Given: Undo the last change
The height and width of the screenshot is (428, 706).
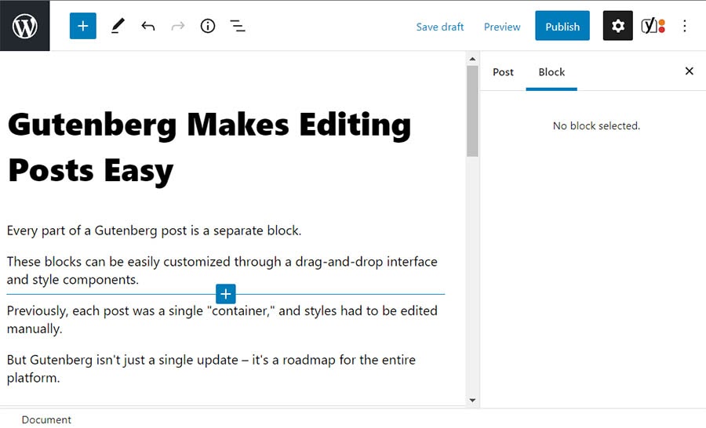Looking at the screenshot, I should coord(147,26).
